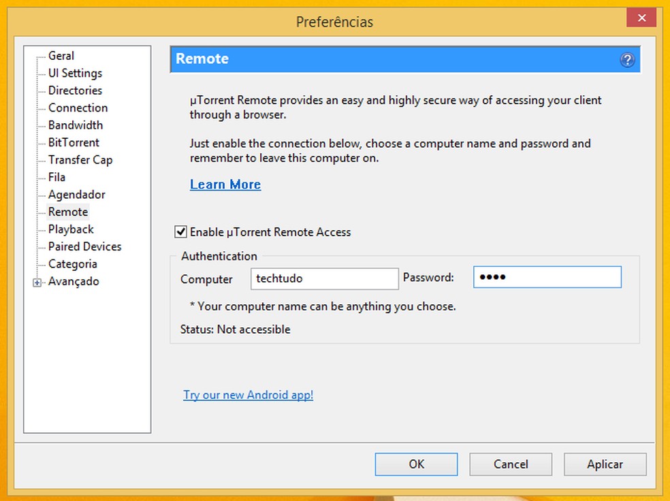Open Bandwidth settings page
Viewport: 670px width, 501px height.
(x=76, y=125)
